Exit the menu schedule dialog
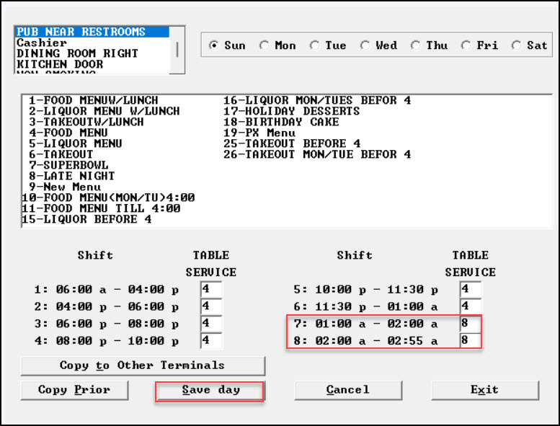Image resolution: width=560 pixels, height=426 pixels. coord(484,390)
